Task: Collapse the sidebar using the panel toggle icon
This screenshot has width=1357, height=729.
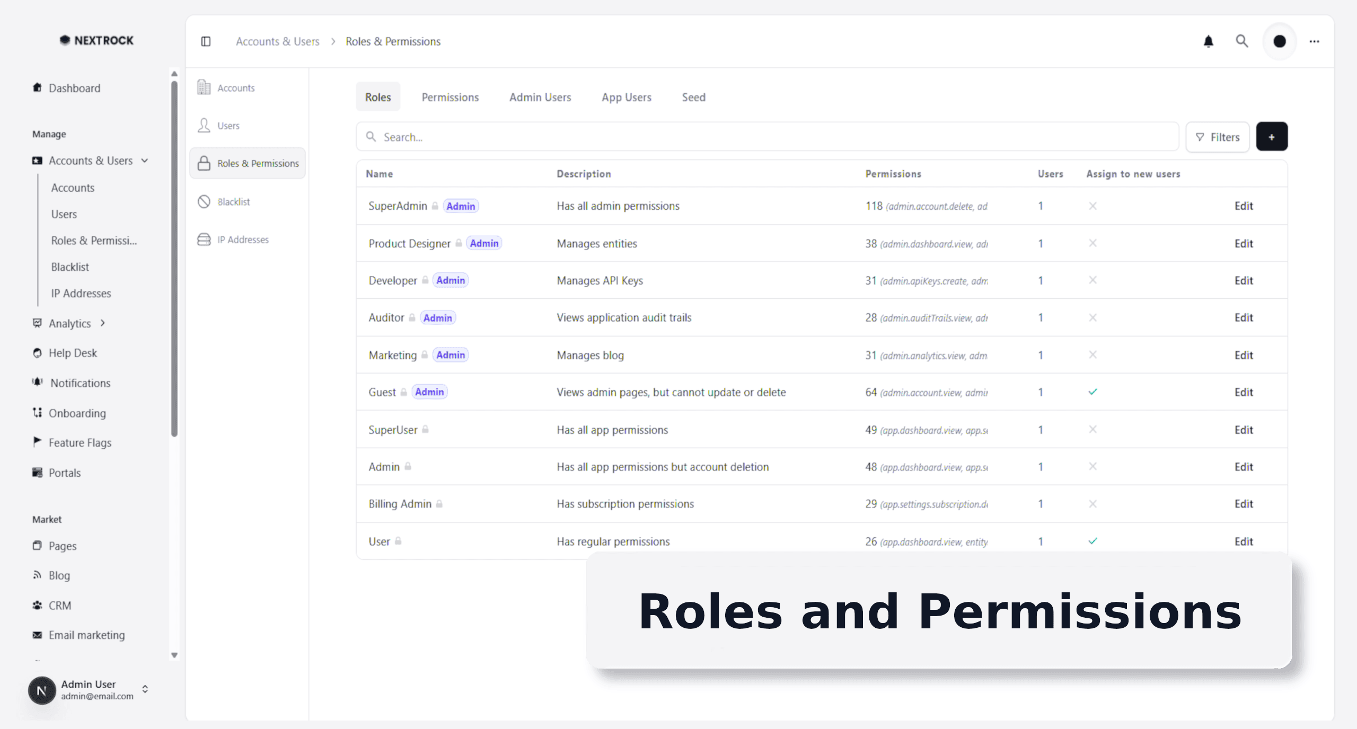Action: (x=205, y=41)
